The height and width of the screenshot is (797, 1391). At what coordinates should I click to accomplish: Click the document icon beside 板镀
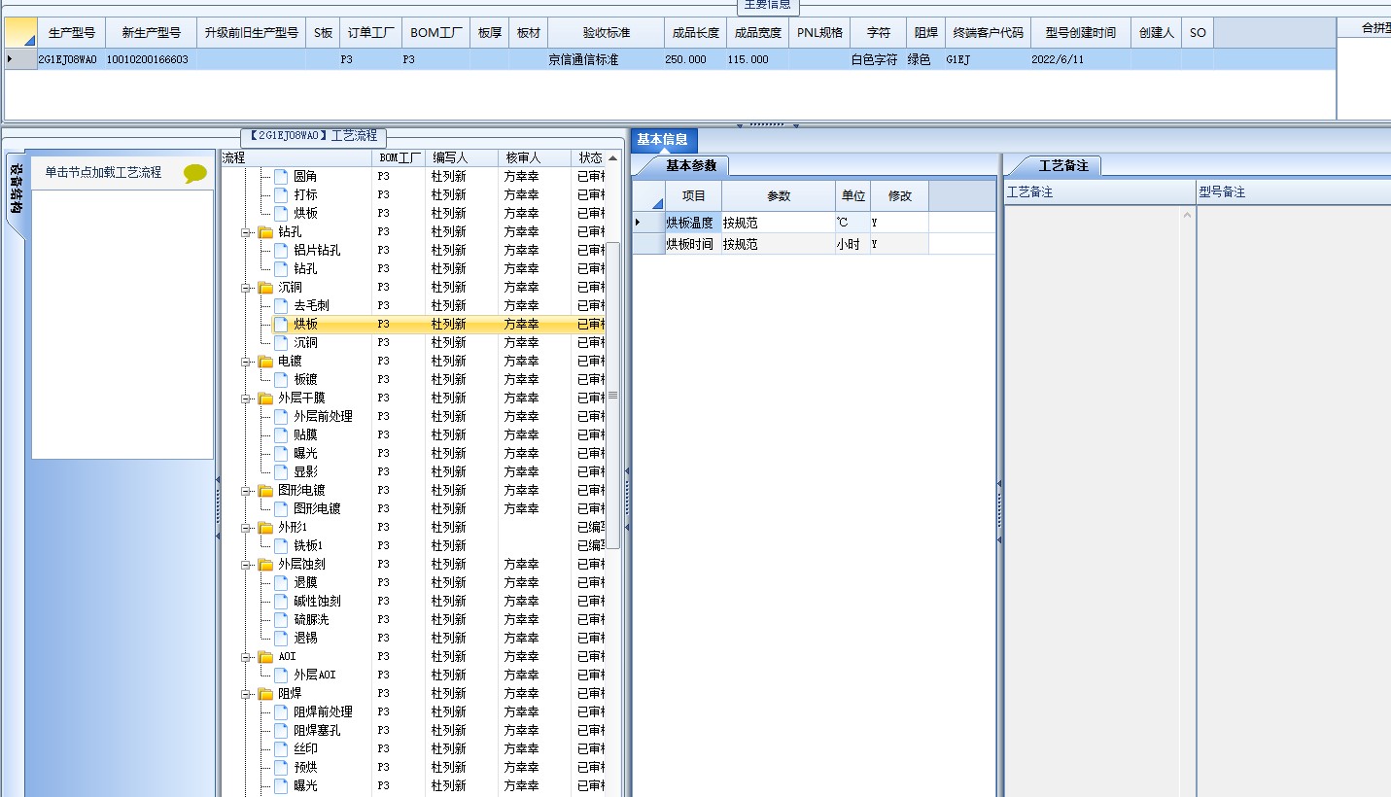[281, 380]
